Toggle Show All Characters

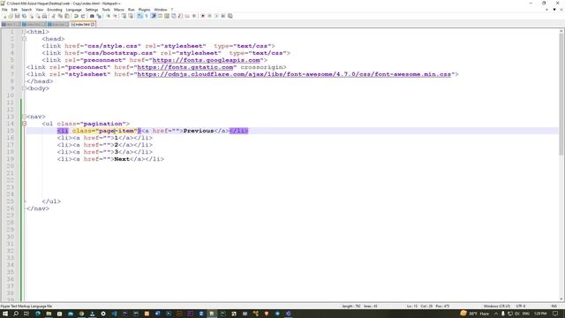(x=146, y=16)
